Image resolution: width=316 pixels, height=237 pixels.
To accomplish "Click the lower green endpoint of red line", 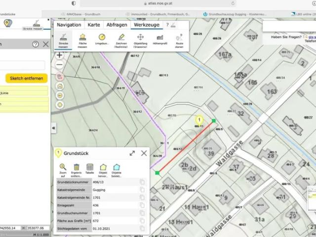I will coord(158,173).
